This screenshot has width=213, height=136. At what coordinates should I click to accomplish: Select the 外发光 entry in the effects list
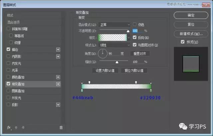point(16,98)
